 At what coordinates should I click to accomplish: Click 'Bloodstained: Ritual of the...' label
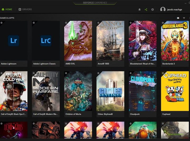coord(142,64)
